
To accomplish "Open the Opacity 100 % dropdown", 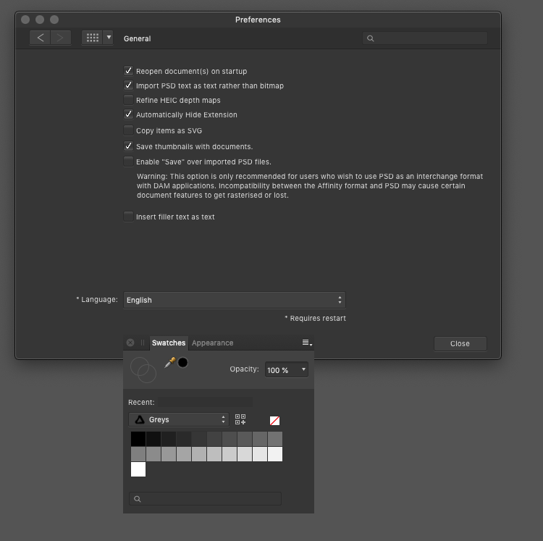I will point(287,369).
